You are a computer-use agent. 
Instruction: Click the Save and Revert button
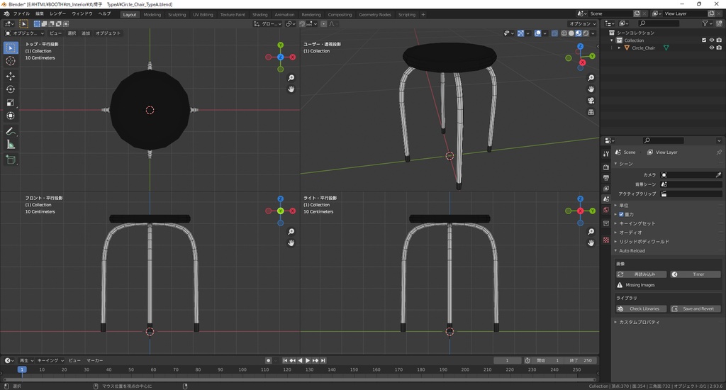point(695,308)
